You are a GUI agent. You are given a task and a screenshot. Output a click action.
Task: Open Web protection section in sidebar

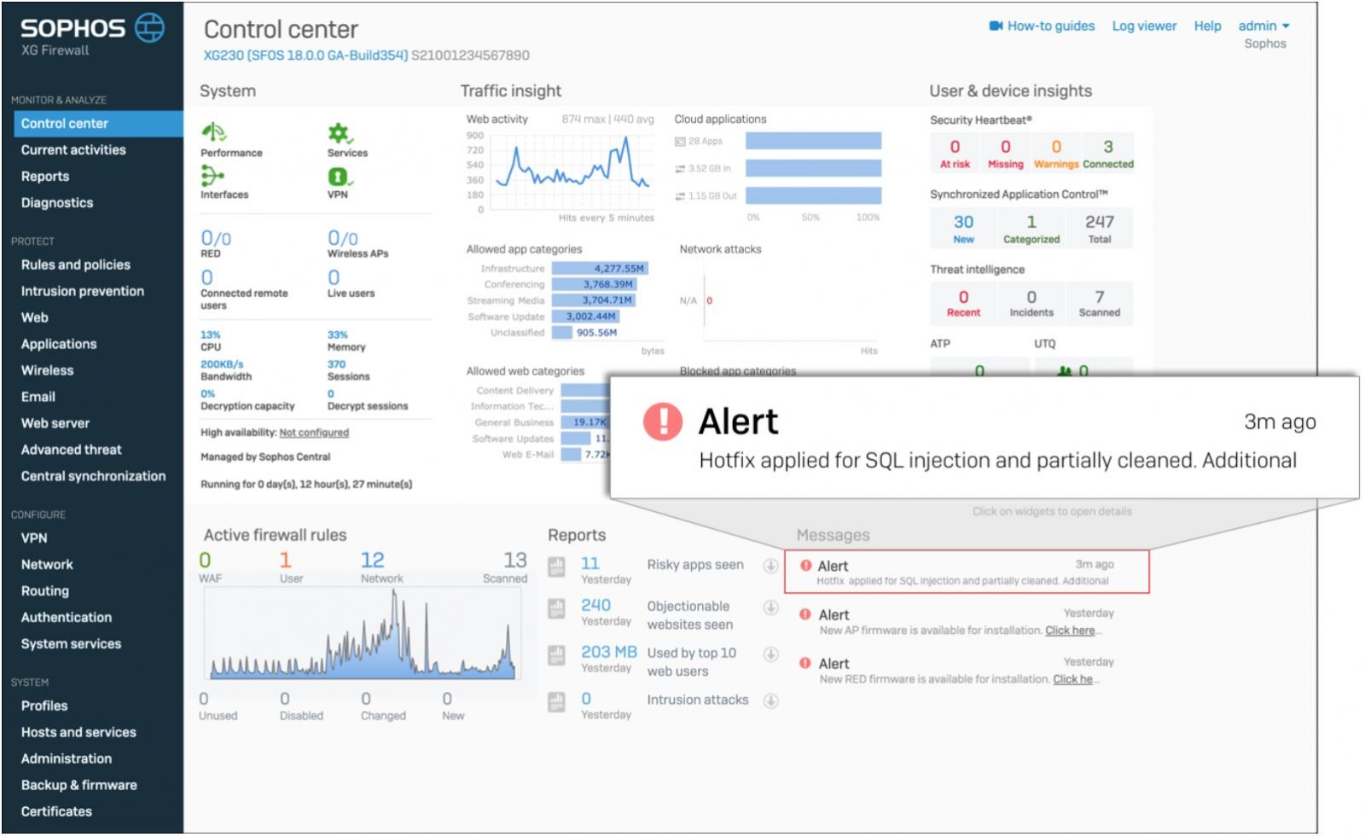(x=35, y=317)
